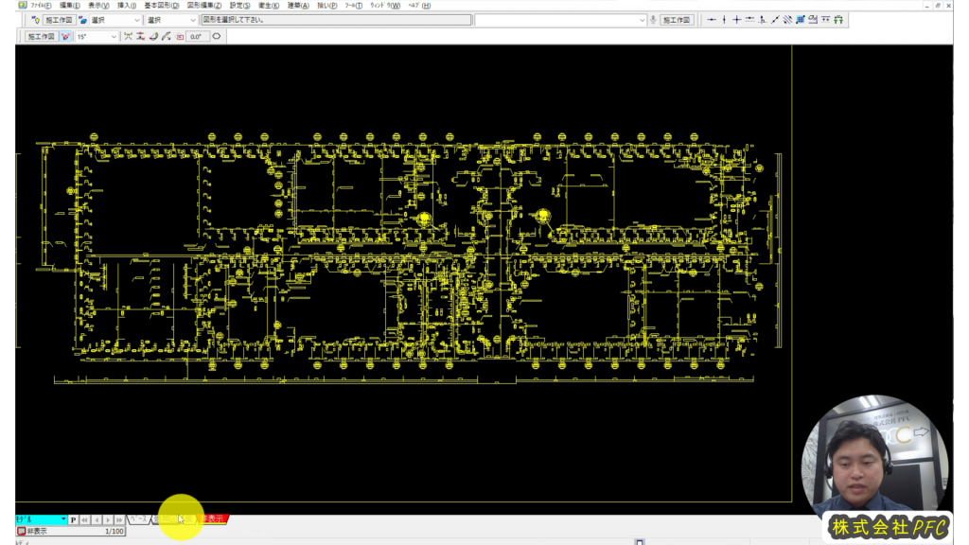Select the cross line drawing tool icon
This screenshot has width=969, height=545.
pyautogui.click(x=736, y=20)
